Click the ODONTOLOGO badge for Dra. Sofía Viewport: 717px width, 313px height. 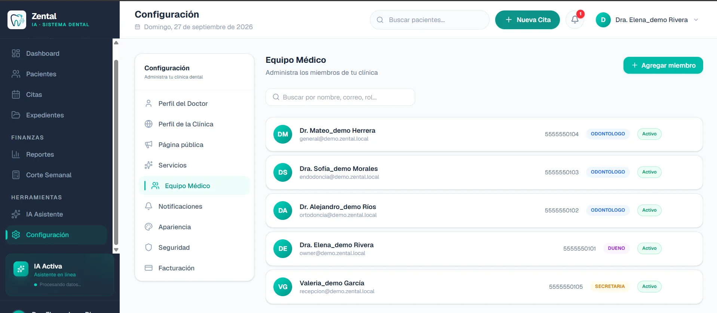tap(608, 172)
